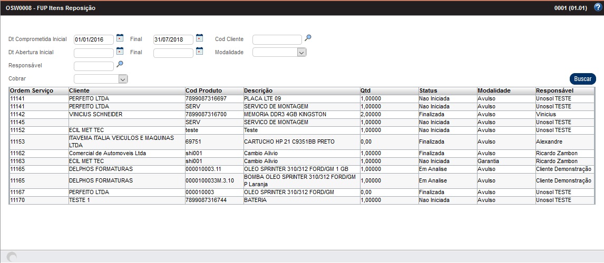Open calendar for Dt Abertura Inicial

click(x=120, y=51)
